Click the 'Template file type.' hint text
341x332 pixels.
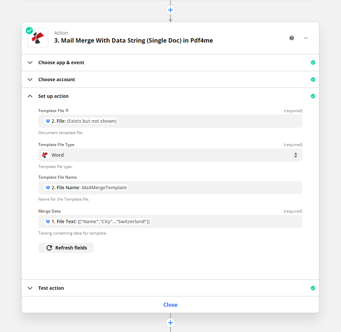point(56,166)
